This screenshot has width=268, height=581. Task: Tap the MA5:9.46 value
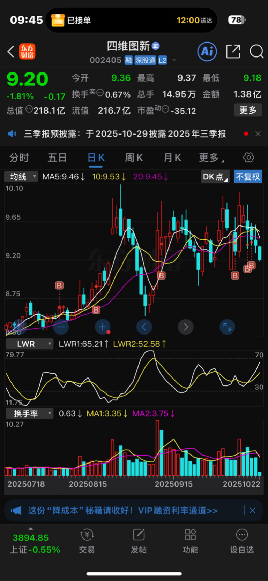tap(64, 177)
